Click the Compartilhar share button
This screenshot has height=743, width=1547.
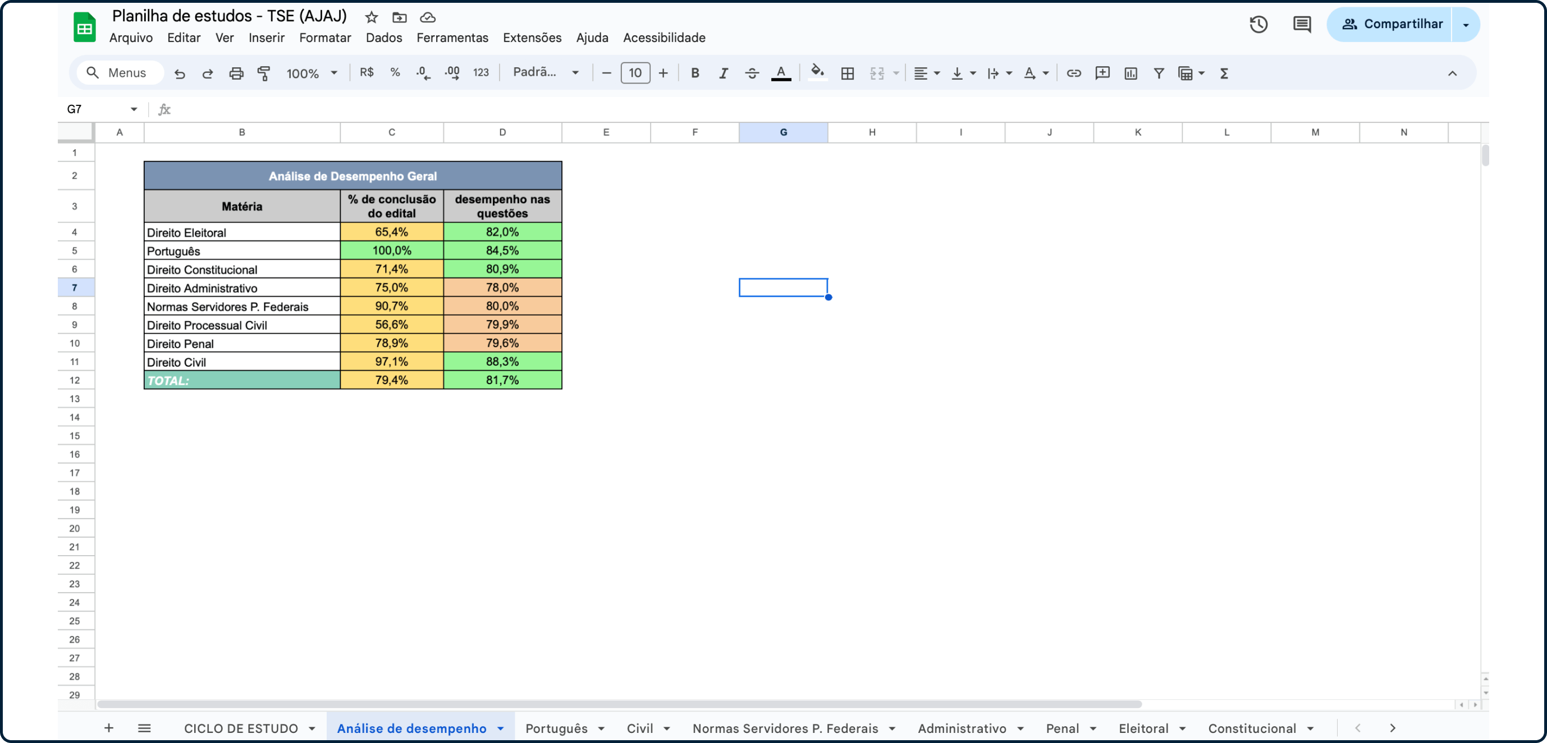(1394, 24)
